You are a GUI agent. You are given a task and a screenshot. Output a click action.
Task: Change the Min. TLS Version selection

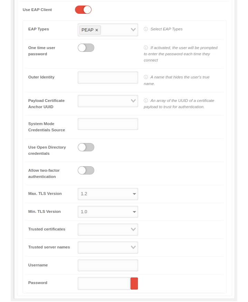tap(108, 212)
